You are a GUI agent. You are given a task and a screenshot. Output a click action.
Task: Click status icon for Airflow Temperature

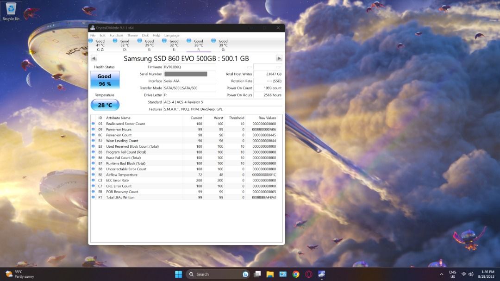(93, 175)
